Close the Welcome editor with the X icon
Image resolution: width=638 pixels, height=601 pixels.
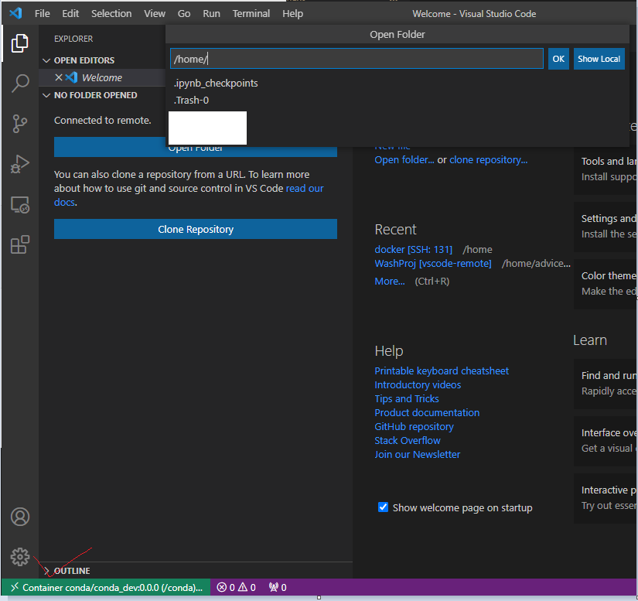click(59, 77)
